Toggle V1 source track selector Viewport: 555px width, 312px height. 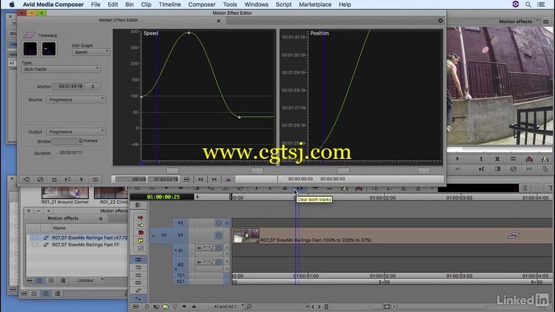(x=164, y=235)
